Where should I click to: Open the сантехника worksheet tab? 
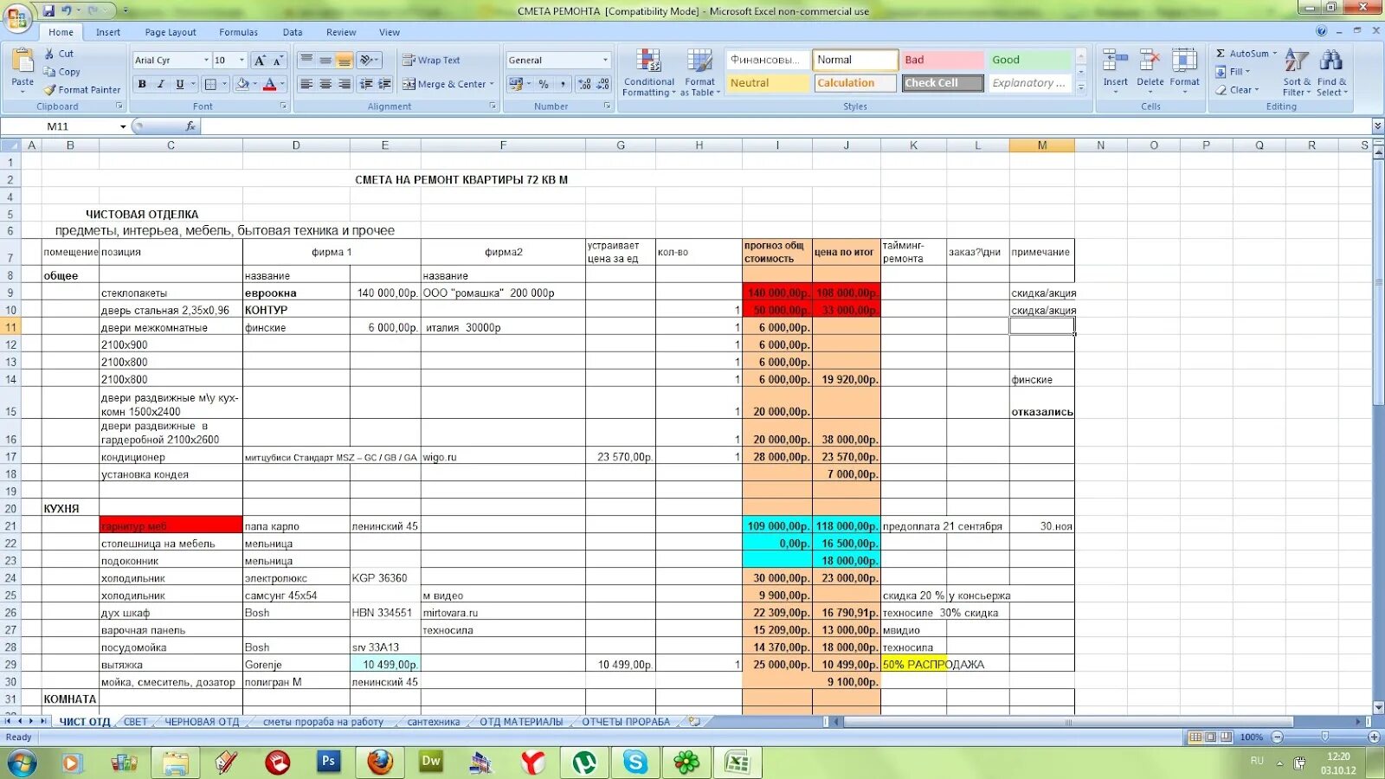point(434,722)
